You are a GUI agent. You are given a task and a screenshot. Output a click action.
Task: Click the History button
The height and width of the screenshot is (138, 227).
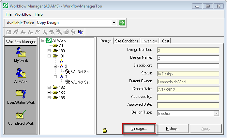point(173,129)
